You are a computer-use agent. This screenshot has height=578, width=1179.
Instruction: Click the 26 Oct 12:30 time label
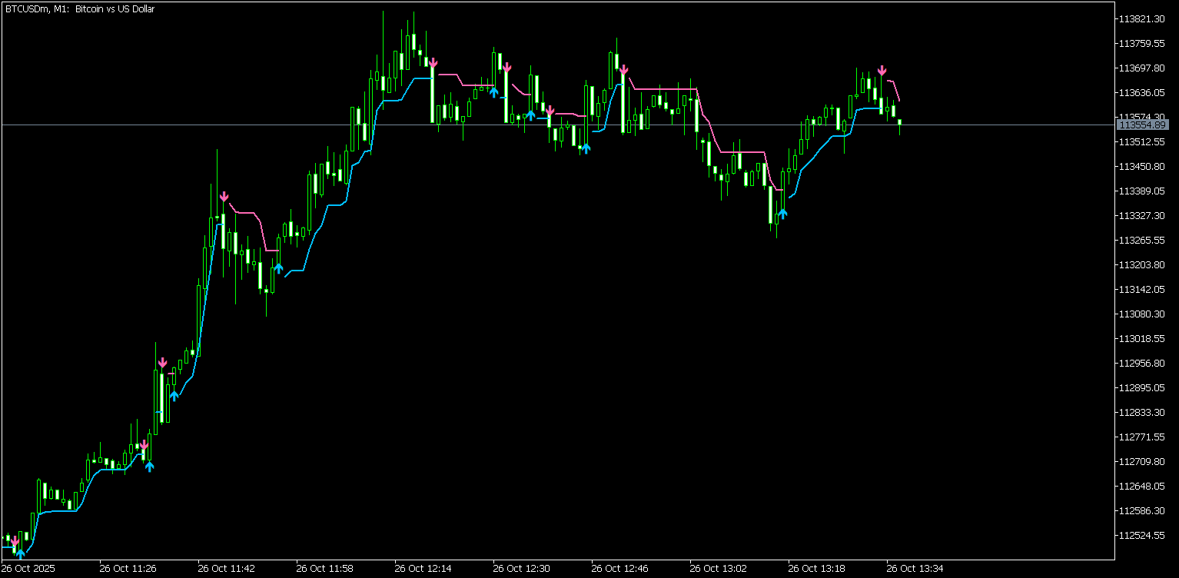tap(521, 569)
